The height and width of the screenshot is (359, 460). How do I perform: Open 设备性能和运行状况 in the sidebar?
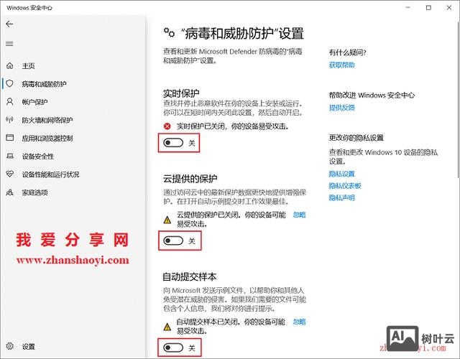click(x=50, y=174)
